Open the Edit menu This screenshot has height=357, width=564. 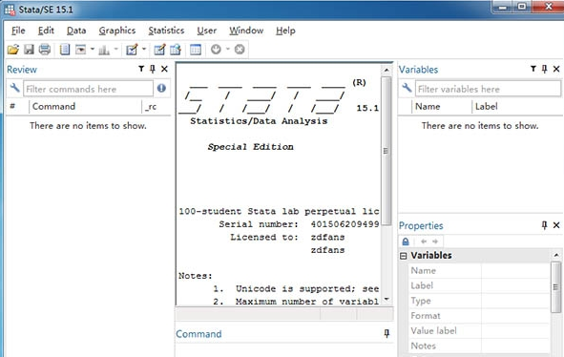point(46,31)
